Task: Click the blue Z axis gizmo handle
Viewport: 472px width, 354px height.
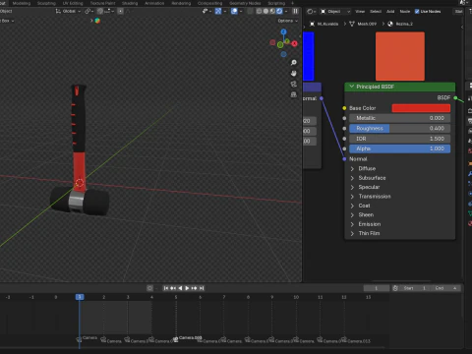Action: [284, 31]
